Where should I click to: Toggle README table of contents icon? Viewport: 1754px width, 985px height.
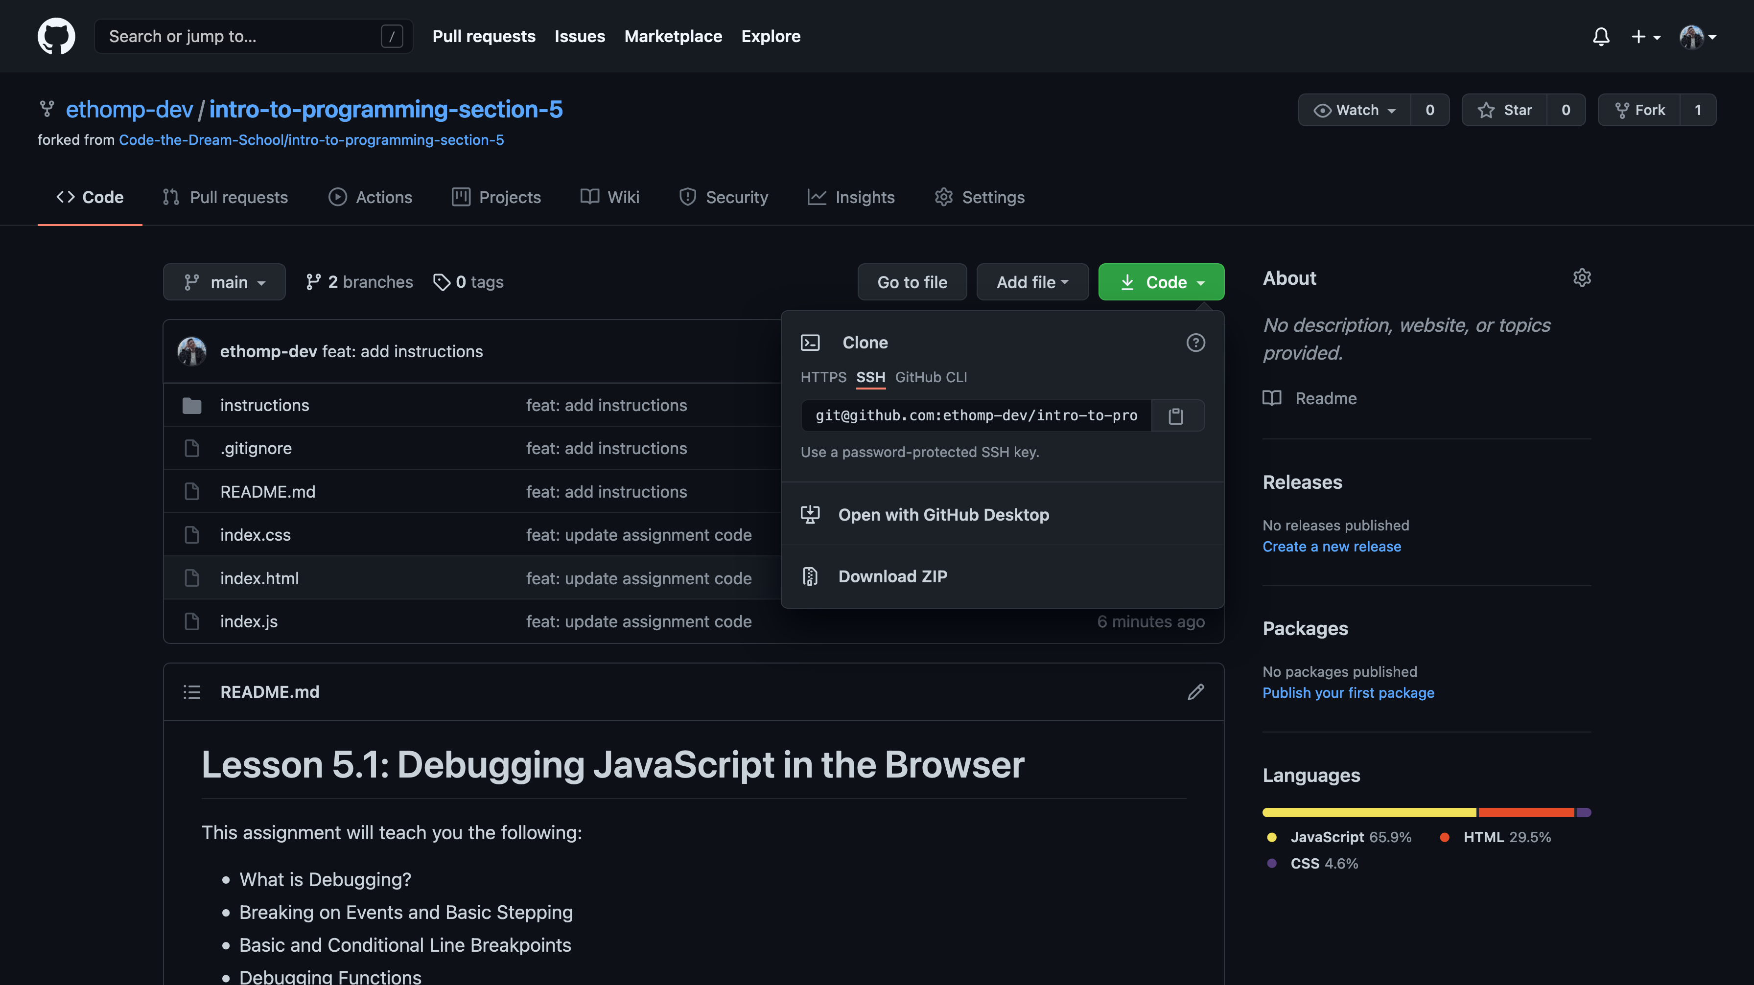tap(192, 691)
